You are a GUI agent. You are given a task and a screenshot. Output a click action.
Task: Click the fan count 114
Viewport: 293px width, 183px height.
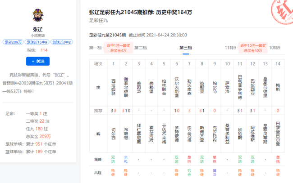pos(44,50)
